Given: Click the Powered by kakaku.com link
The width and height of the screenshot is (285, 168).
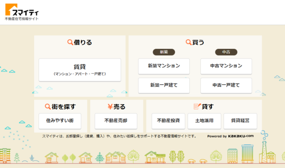Looking at the screenshot, I should click(231, 136).
